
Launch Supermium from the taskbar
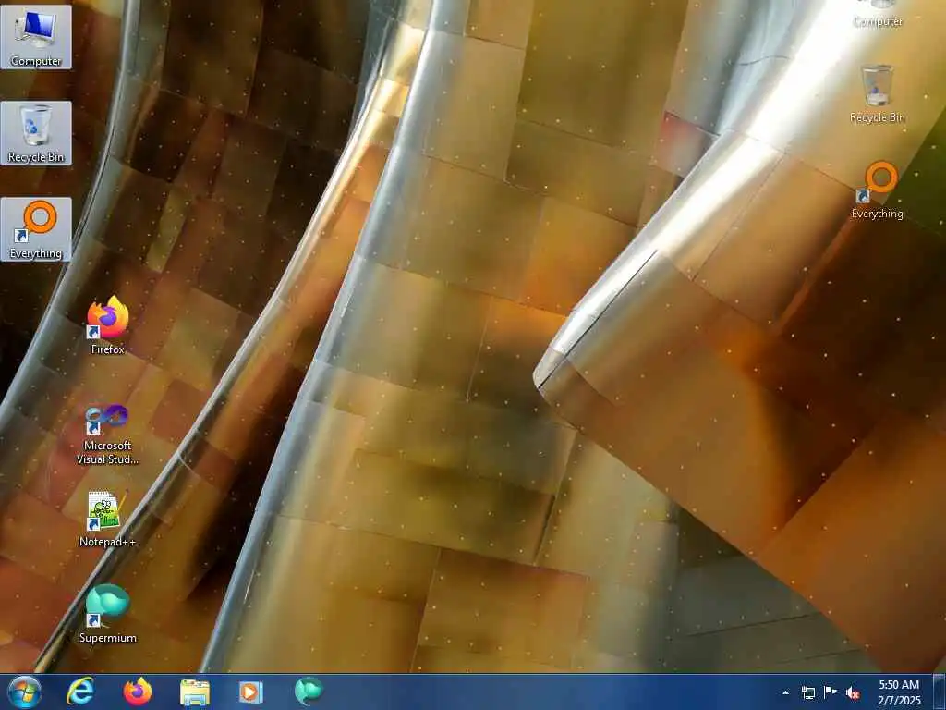click(309, 692)
